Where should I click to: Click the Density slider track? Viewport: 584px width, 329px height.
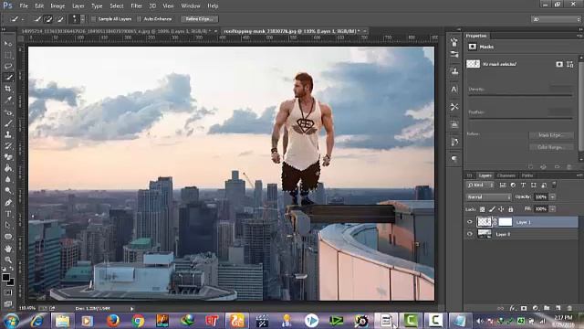coord(520,96)
